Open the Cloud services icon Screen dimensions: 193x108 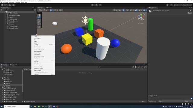10,5
